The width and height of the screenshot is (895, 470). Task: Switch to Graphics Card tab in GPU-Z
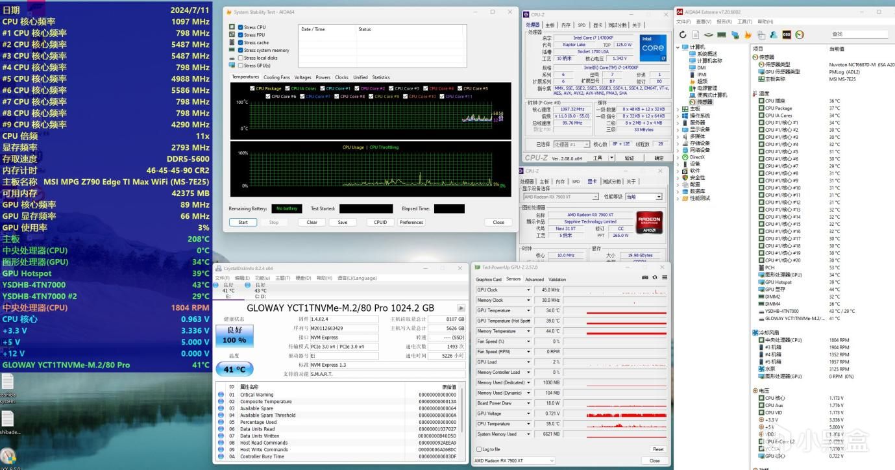(x=489, y=279)
